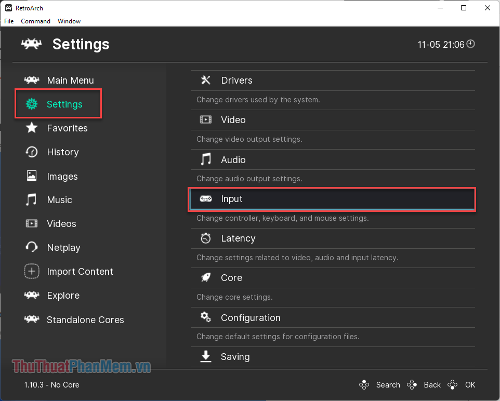Open Standalone Cores from the sidebar
The image size is (500, 401).
pyautogui.click(x=85, y=319)
